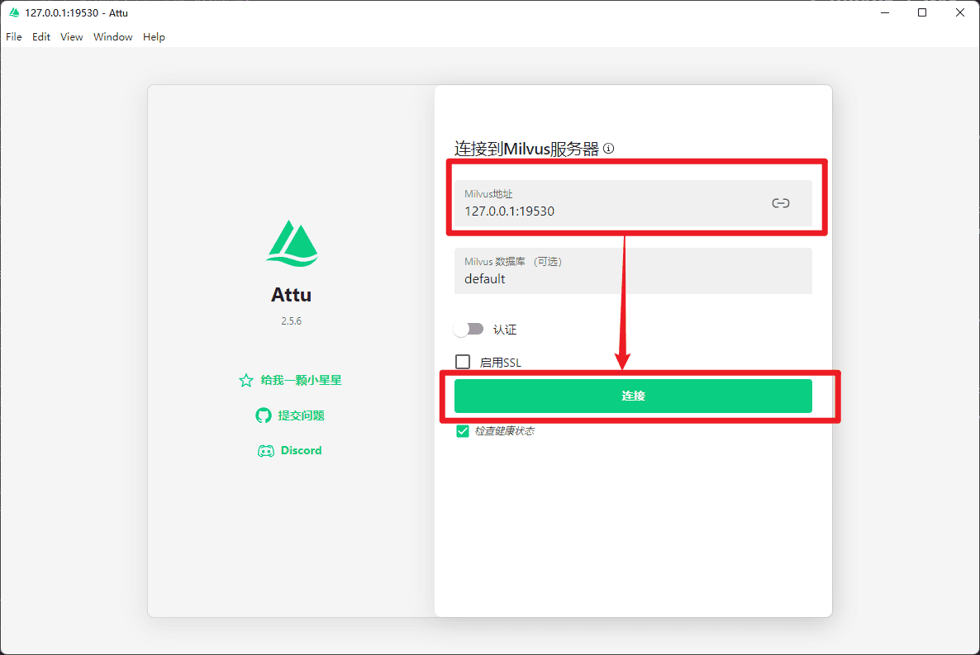Open the Window menu
This screenshot has width=980, height=655.
tap(113, 37)
